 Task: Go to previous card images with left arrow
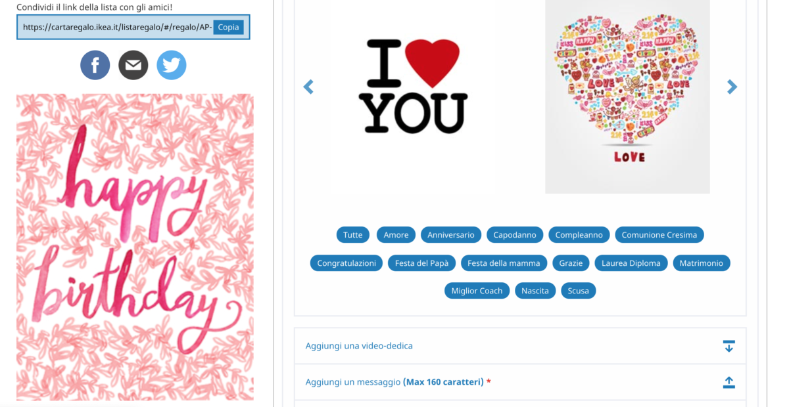coord(308,87)
